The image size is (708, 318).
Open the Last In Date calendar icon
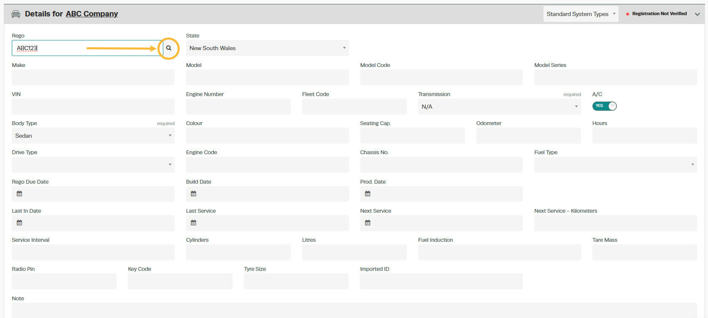[x=19, y=223]
